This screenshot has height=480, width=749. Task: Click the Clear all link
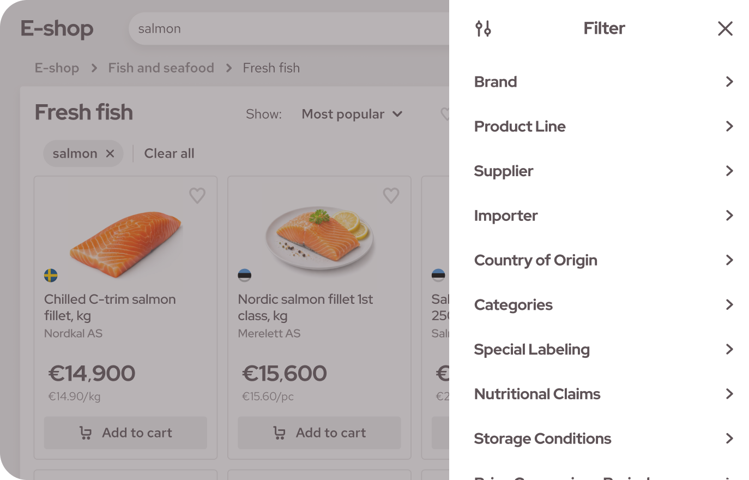[x=169, y=154]
